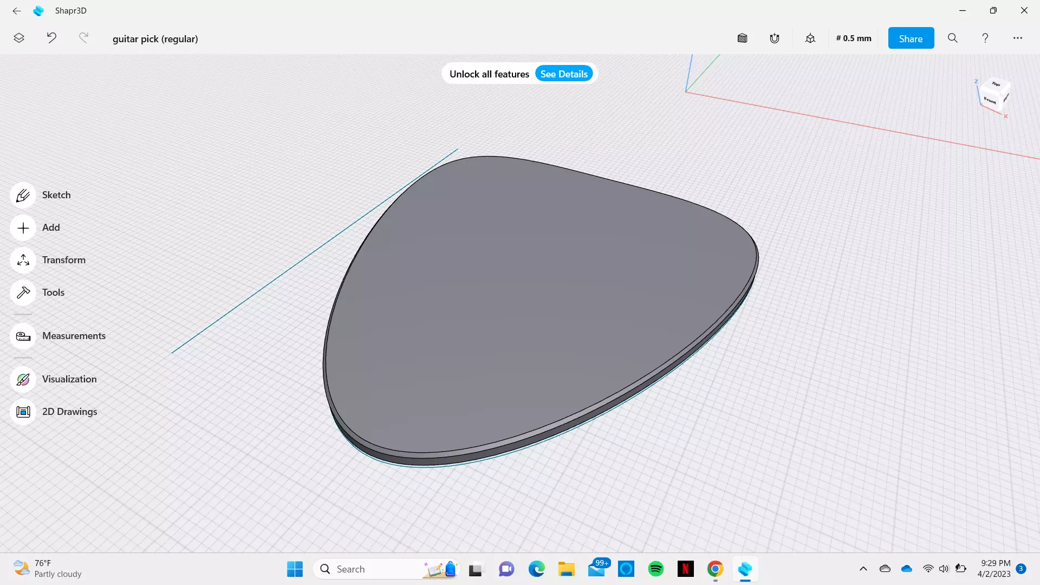Open the clock and date 9:29 PM
This screenshot has height=585, width=1040.
(x=995, y=569)
